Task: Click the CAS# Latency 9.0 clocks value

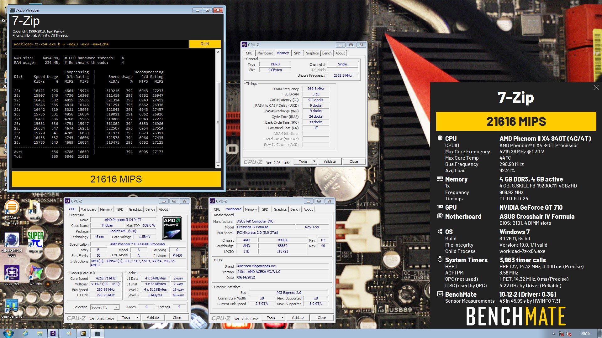Action: [x=316, y=100]
